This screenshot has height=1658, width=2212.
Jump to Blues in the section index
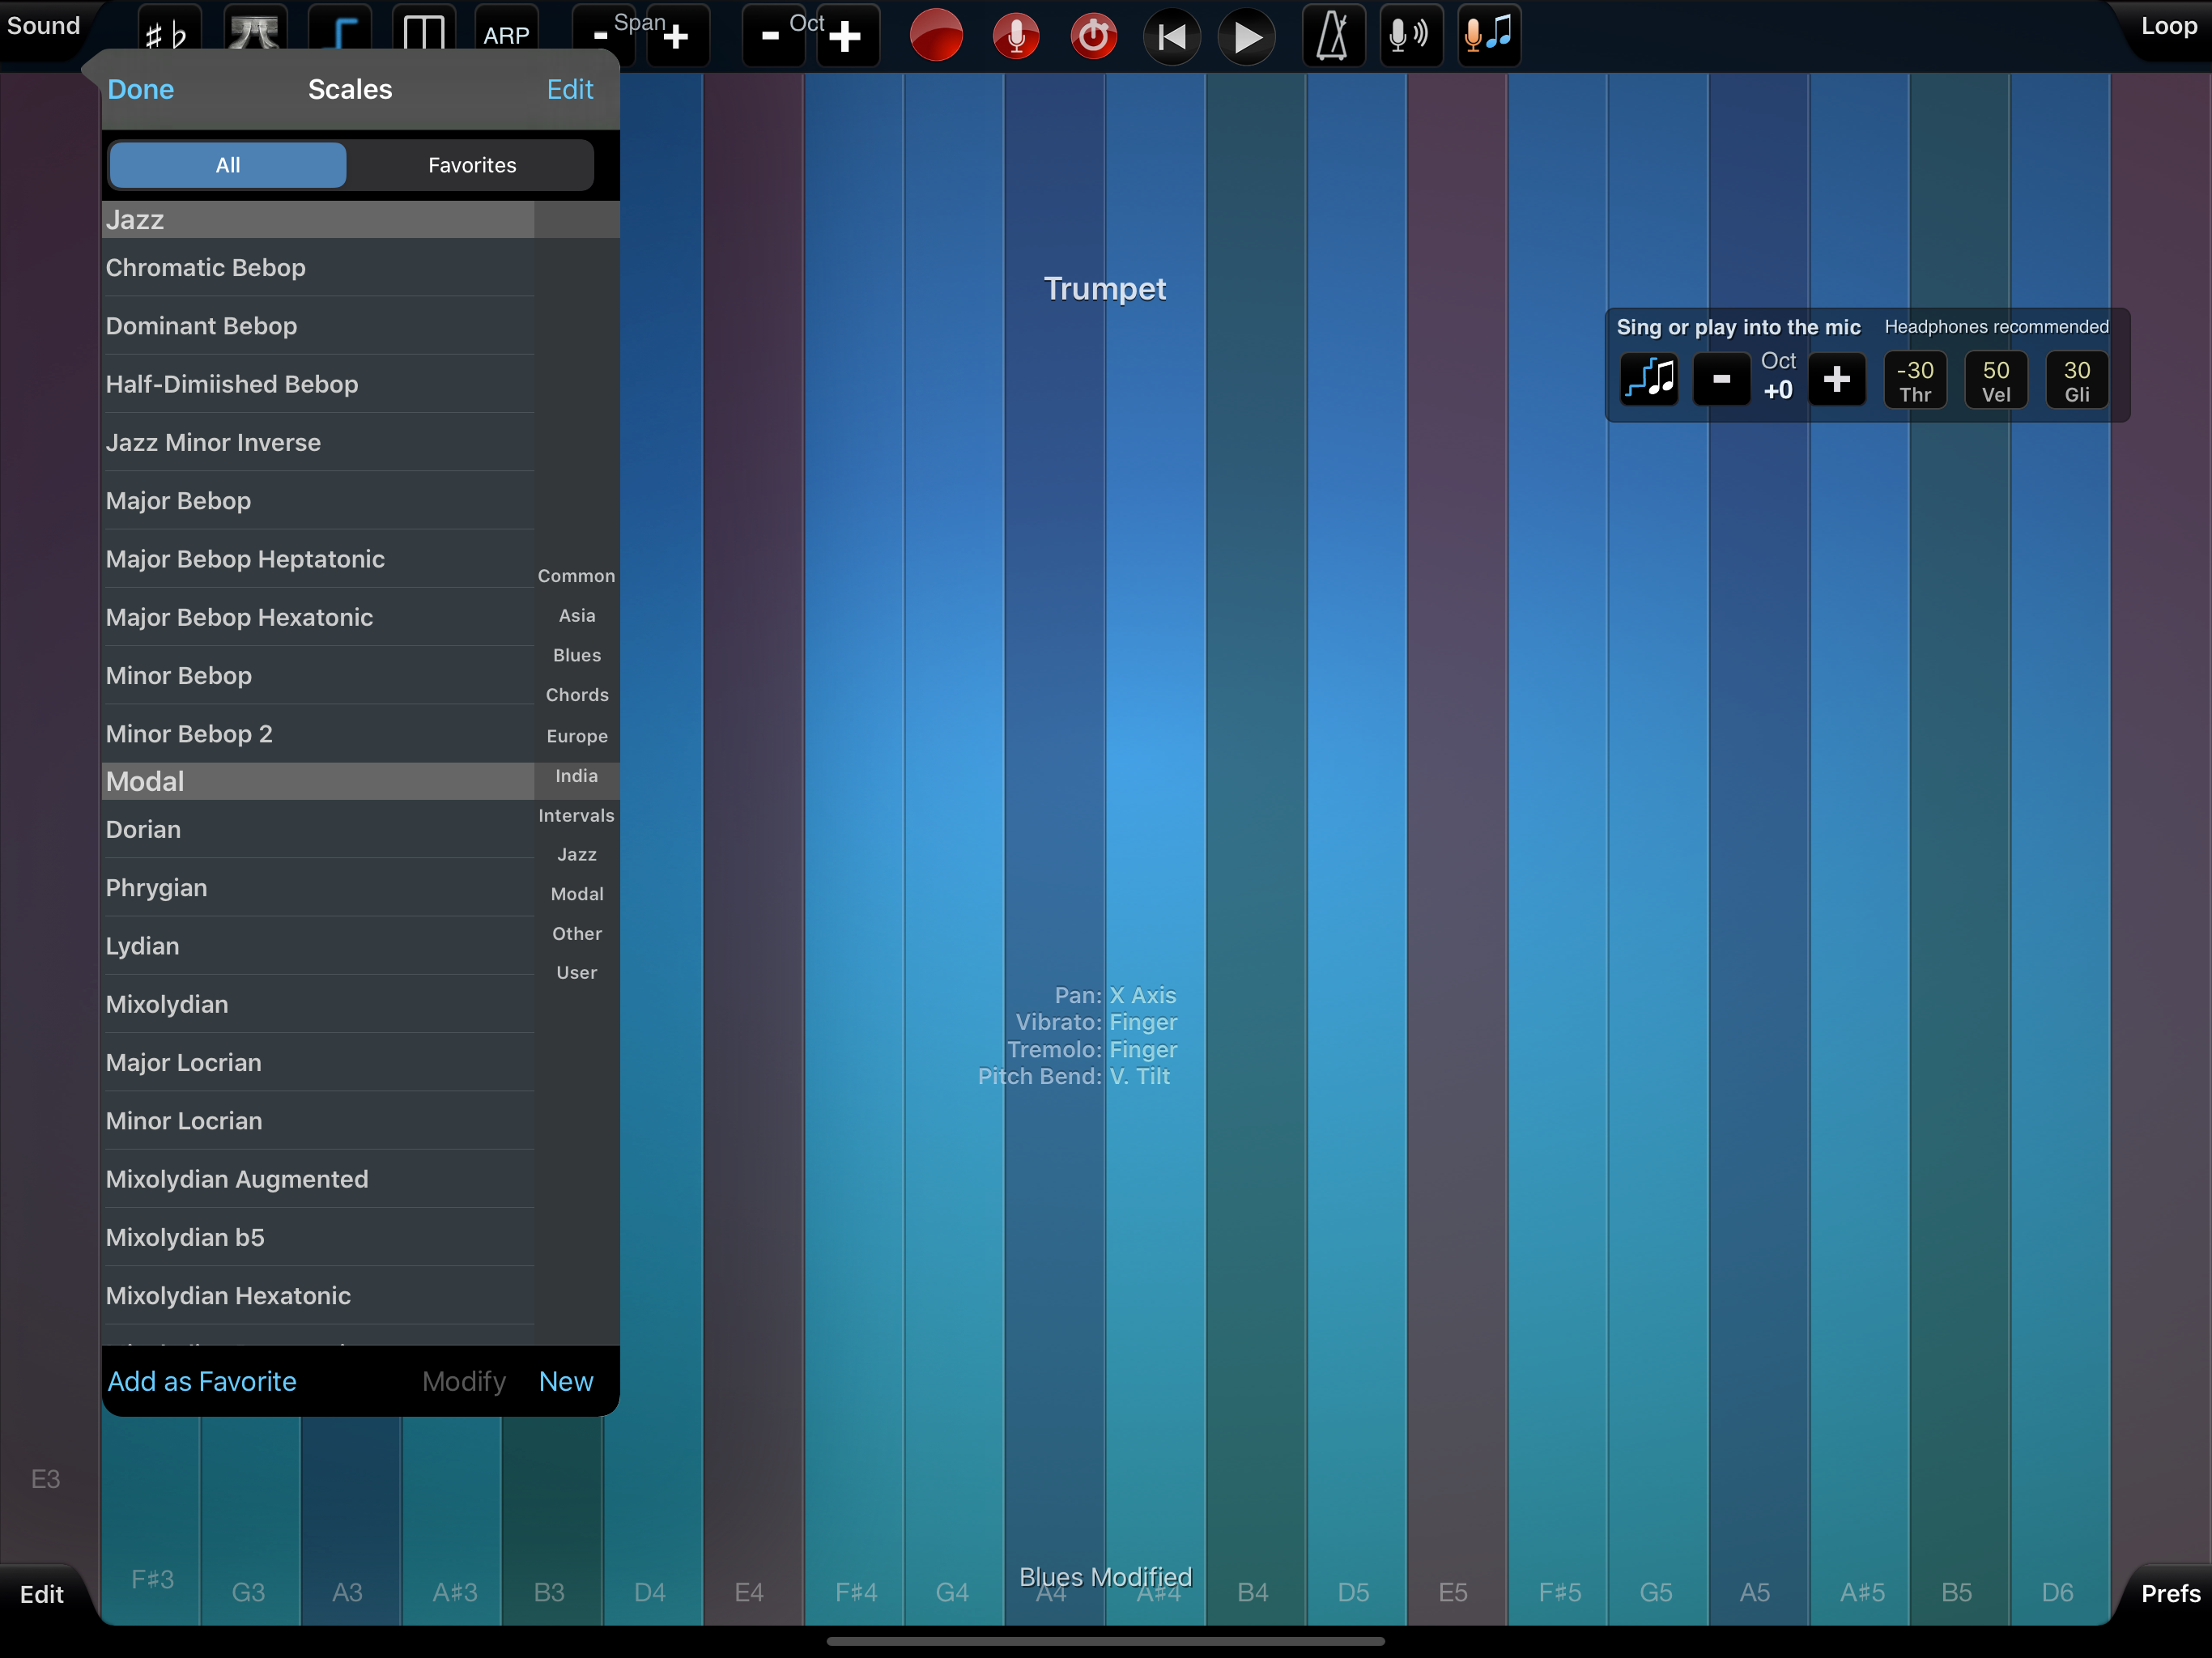tap(577, 655)
